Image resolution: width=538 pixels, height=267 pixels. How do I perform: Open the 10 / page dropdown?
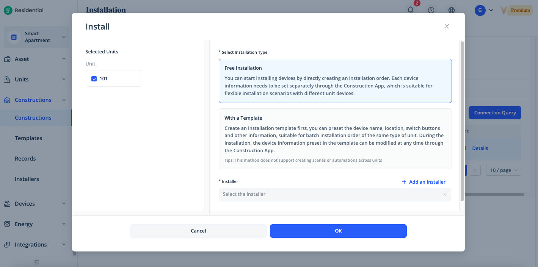click(x=503, y=170)
